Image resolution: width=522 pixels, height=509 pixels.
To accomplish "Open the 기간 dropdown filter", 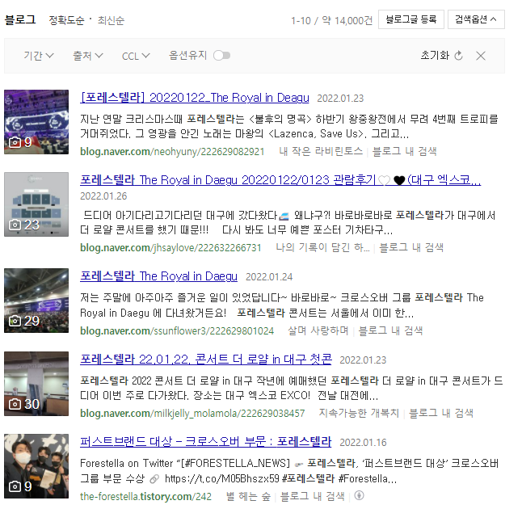I will (39, 56).
